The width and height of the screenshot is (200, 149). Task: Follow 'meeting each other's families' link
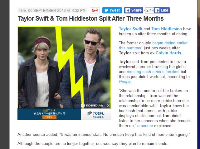(153, 72)
